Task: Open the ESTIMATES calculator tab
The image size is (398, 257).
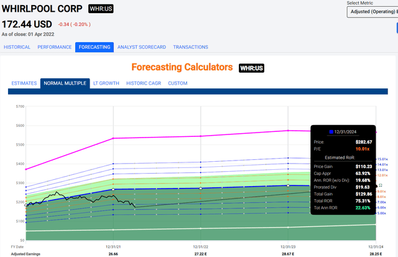Action: 24,83
